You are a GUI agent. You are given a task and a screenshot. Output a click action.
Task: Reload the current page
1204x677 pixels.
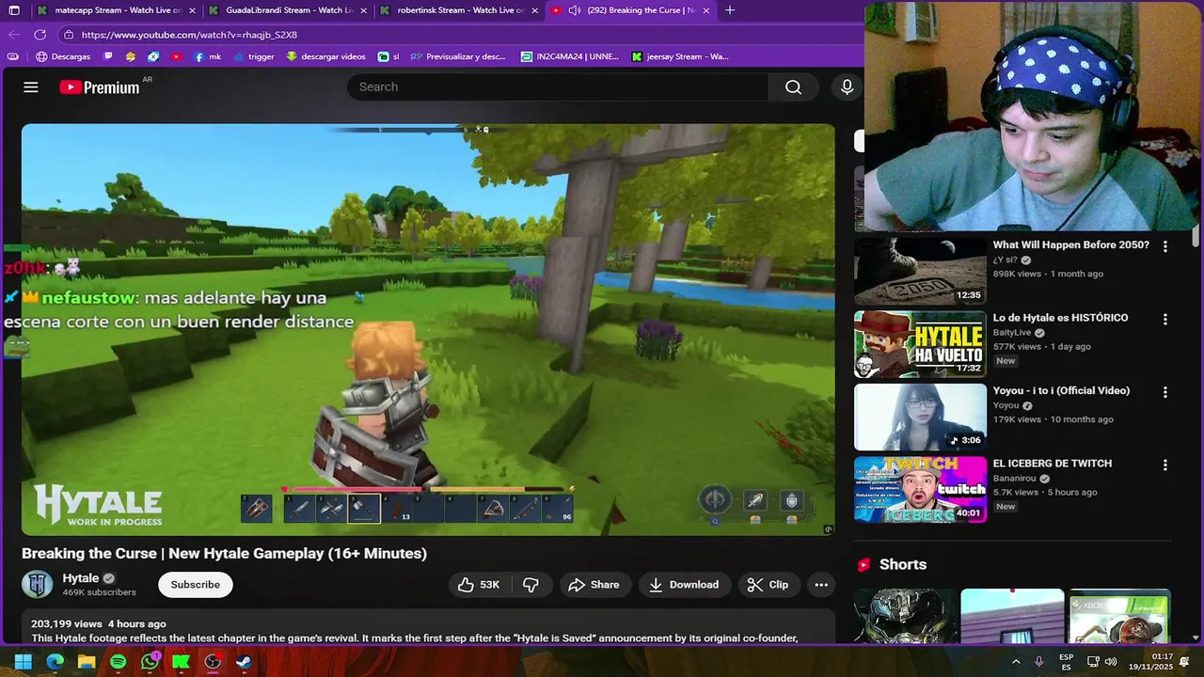point(40,35)
